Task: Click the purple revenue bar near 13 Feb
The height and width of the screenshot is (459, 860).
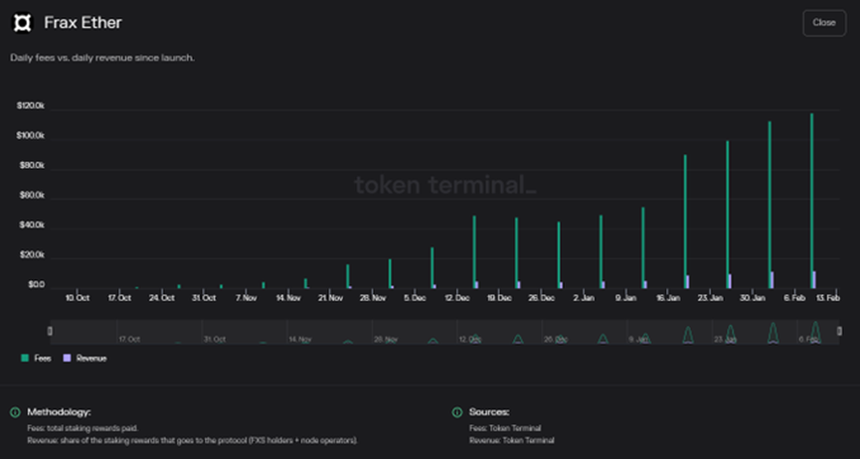Action: tap(814, 280)
